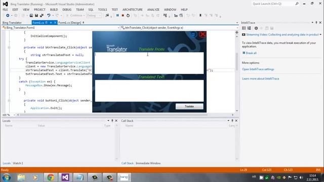
Task: Open the active documents list dropdown
Action: pos(237,23)
